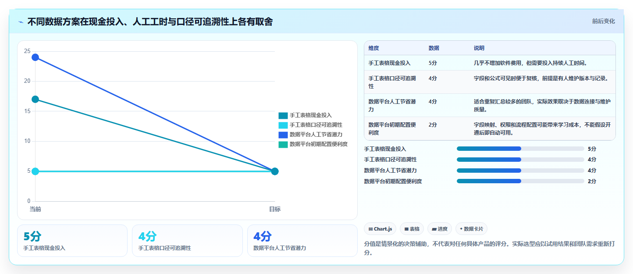The width and height of the screenshot is (633, 274).
Task: Click the 数据平台人工节省潜力 legend text
Action: point(316,135)
